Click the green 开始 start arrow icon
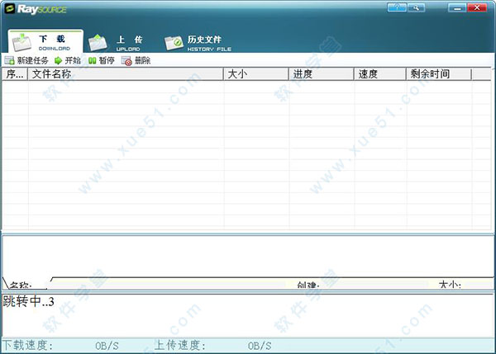 coord(58,60)
